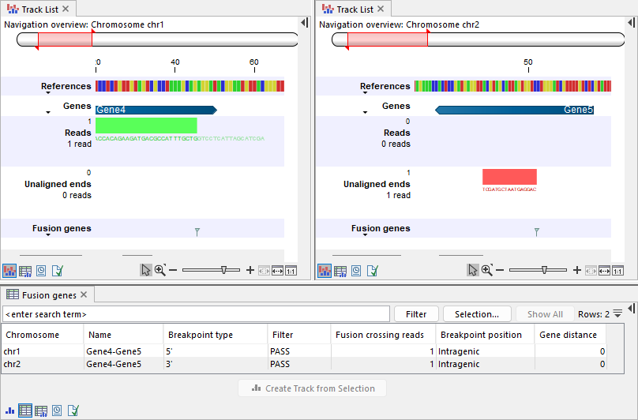This screenshot has width=638, height=420.
Task: Select zoom-in magnifier tool in chr1 panel
Action: pyautogui.click(x=160, y=270)
